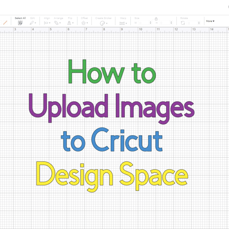Select the green 'How to' text

click(x=112, y=72)
